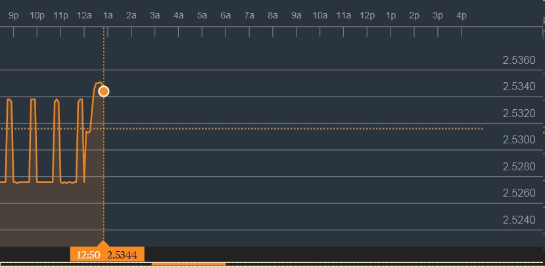The width and height of the screenshot is (545, 267).
Task: Click the 2.5344 value in the tooltip
Action: [x=122, y=255]
